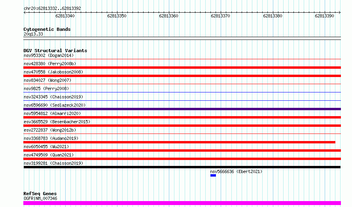Click ruler coordinate 62813390

[x=324, y=16]
